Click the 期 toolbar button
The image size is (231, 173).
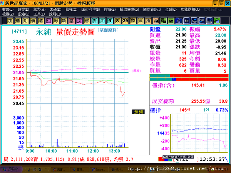click(x=25, y=21)
